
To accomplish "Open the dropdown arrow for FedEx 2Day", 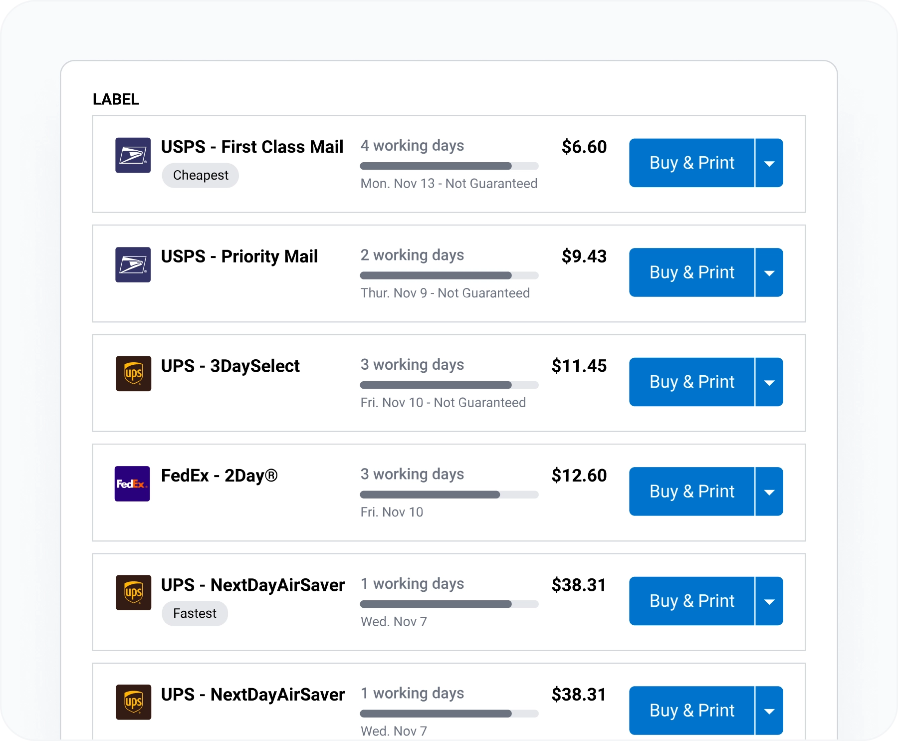I will pyautogui.click(x=769, y=492).
